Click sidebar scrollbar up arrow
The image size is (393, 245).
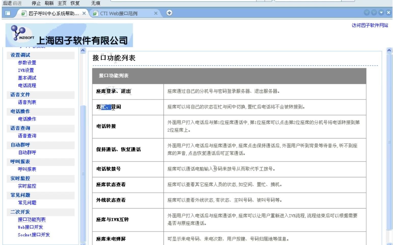coord(83,50)
